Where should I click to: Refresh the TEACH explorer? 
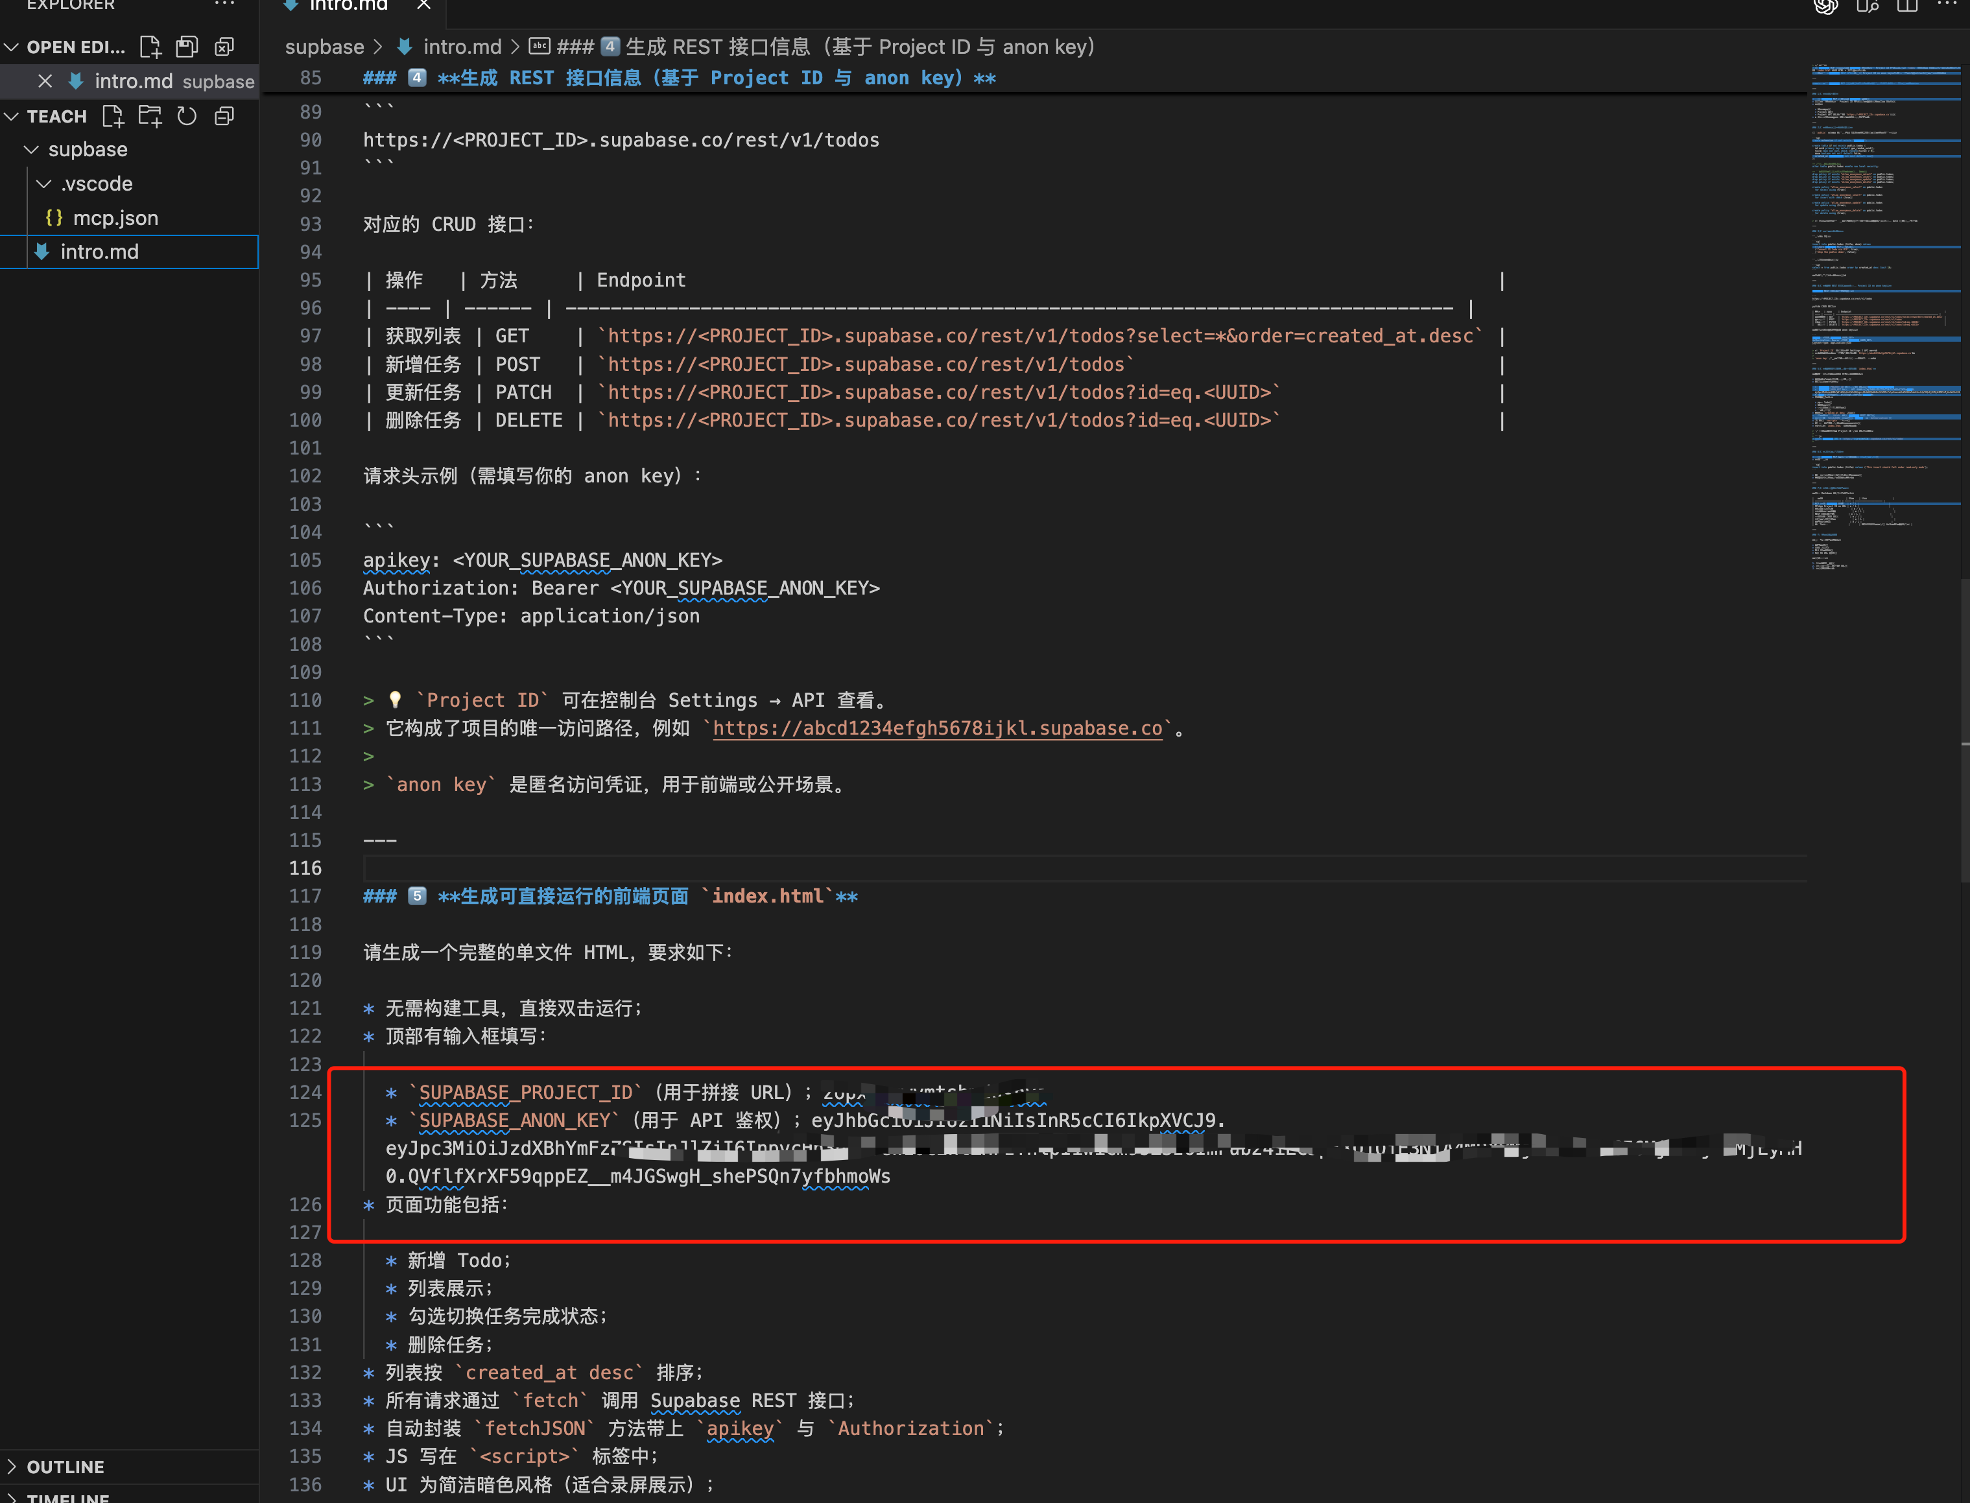tap(187, 116)
